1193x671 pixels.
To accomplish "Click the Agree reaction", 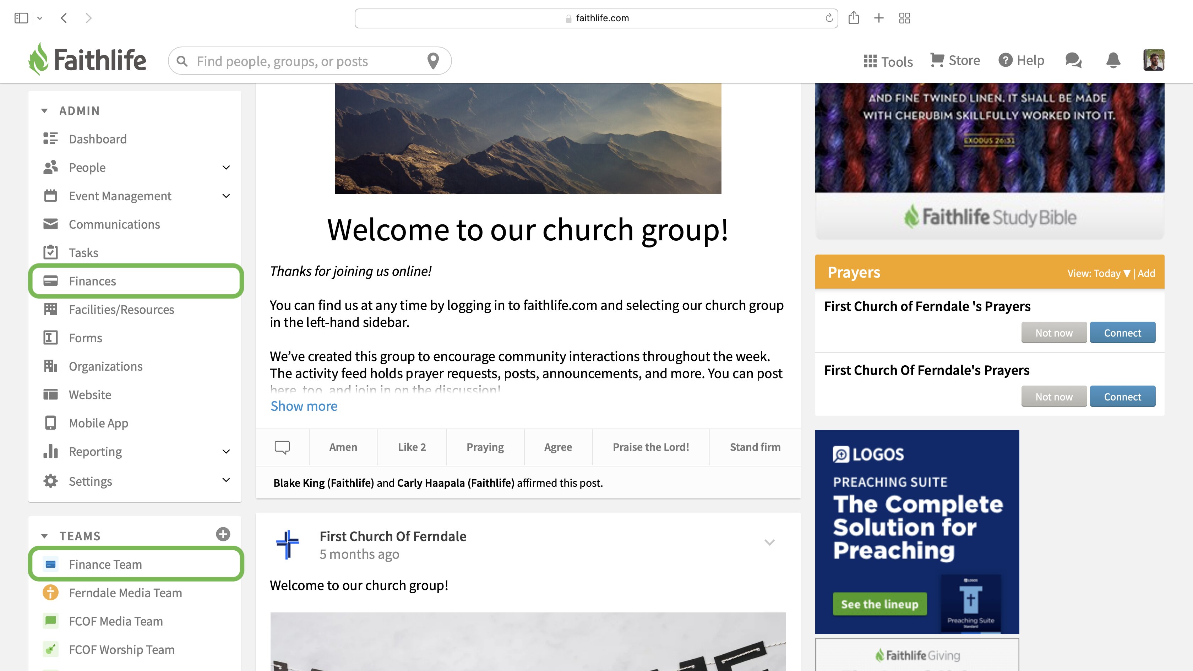I will click(558, 447).
